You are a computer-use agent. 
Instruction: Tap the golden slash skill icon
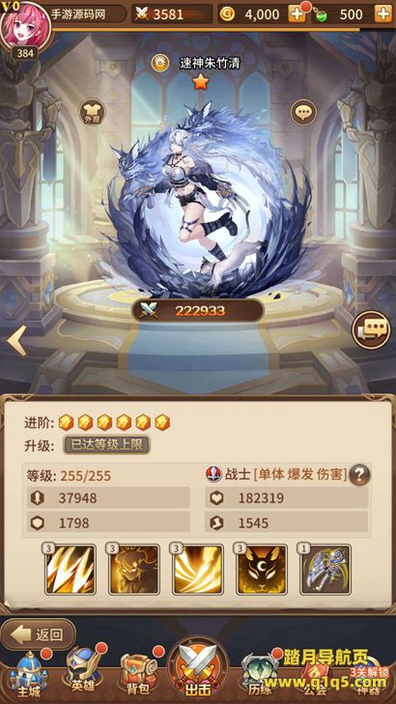(198, 570)
